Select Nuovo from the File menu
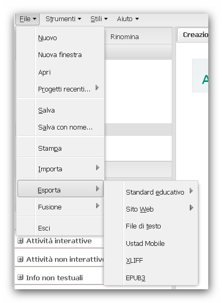The height and width of the screenshot is (303, 222). point(60,38)
